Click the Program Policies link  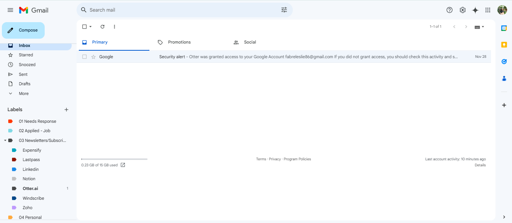[x=297, y=159]
